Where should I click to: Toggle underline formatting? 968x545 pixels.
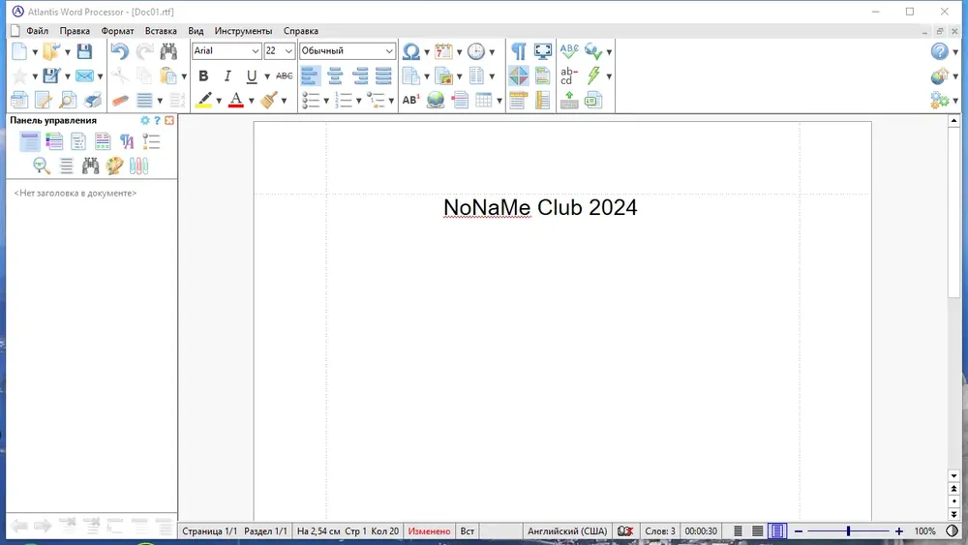coord(252,76)
